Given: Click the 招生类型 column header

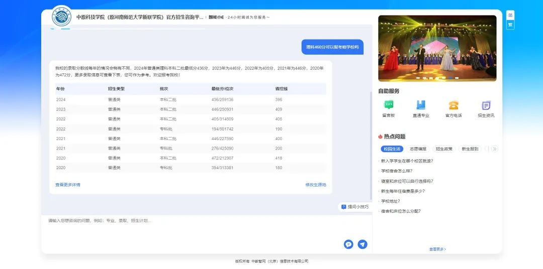Looking at the screenshot, I should (116, 89).
